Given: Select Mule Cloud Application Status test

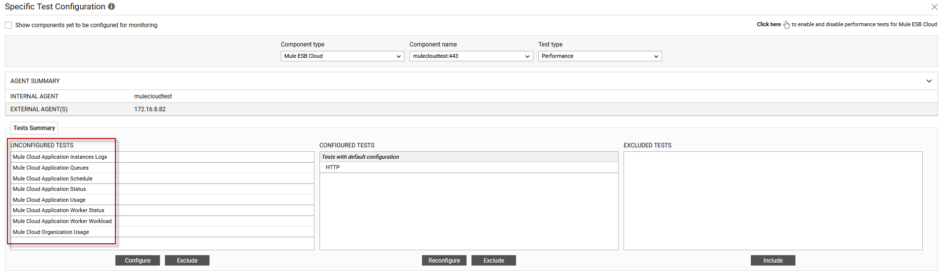Looking at the screenshot, I should coord(162,189).
